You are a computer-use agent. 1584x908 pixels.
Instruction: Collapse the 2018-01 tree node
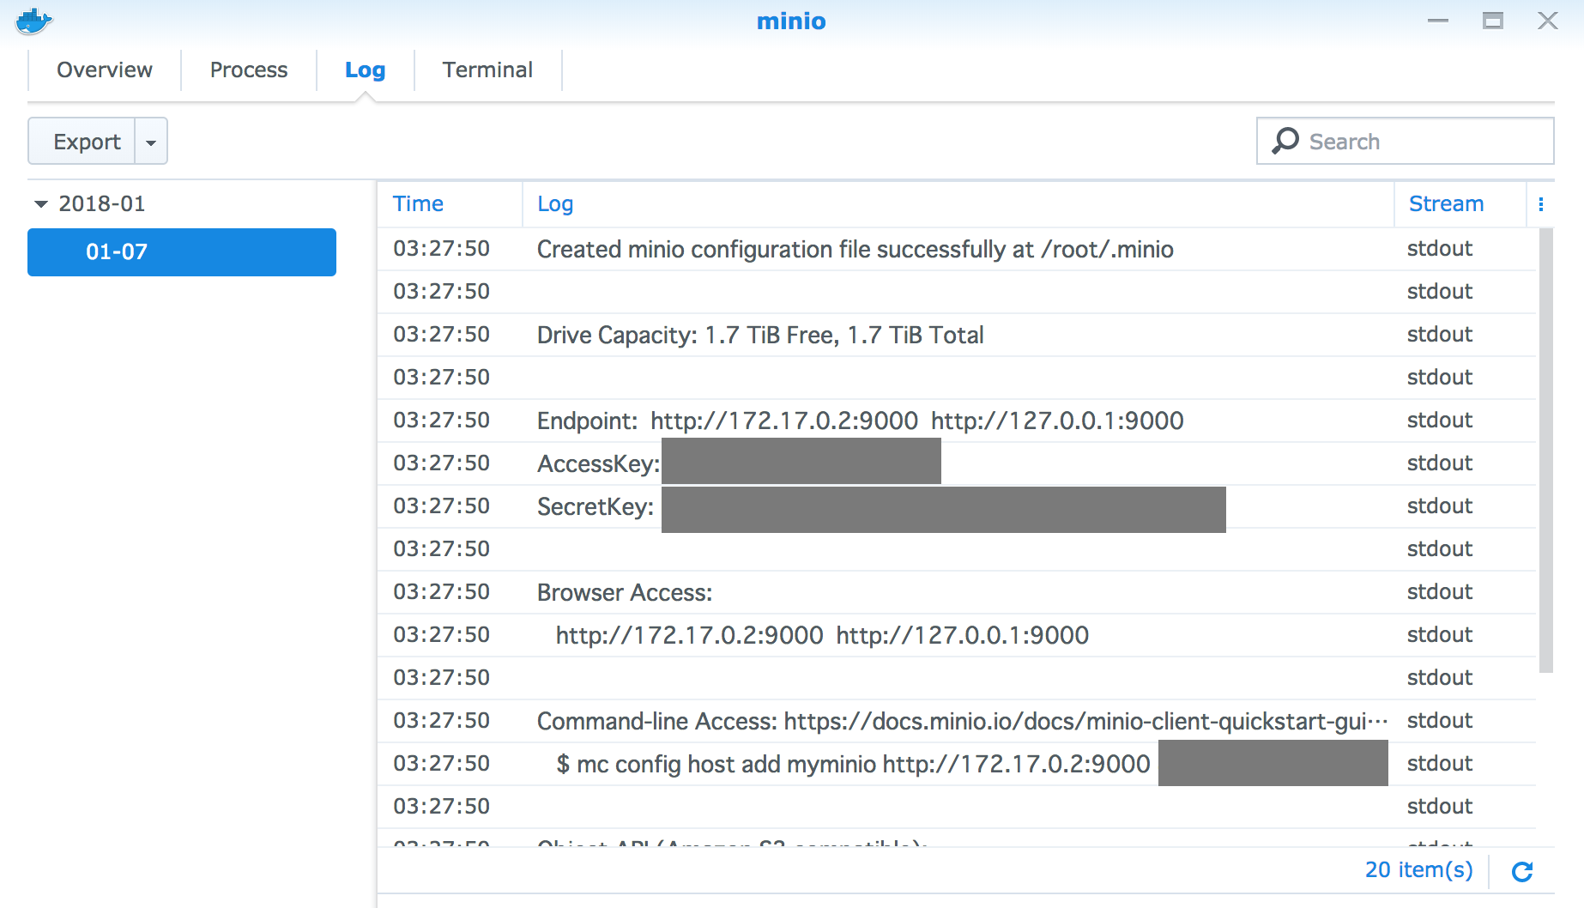(x=40, y=204)
